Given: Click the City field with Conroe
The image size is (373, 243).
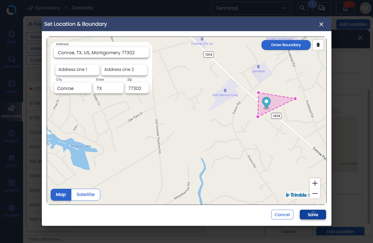Looking at the screenshot, I should (73, 88).
